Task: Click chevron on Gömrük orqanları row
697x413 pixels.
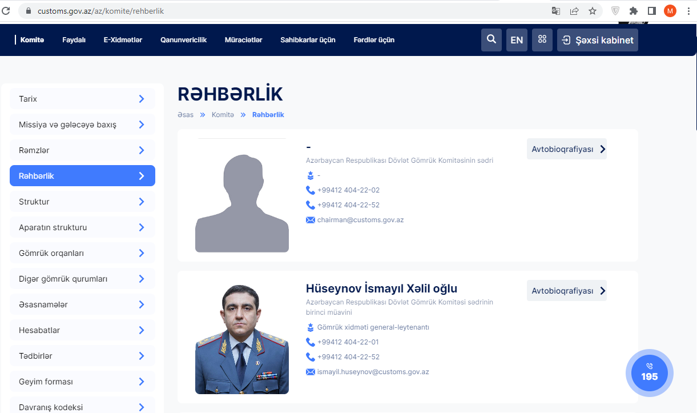Action: (142, 253)
